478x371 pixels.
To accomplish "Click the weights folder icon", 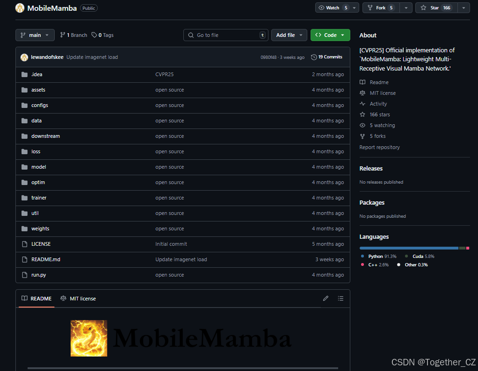I will click(25, 229).
